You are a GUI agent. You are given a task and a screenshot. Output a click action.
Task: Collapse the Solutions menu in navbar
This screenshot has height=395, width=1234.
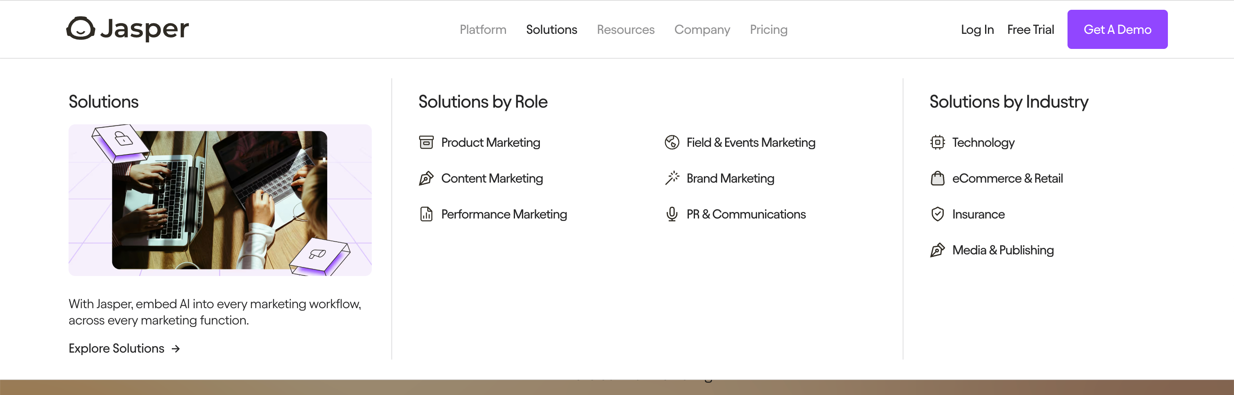tap(551, 30)
